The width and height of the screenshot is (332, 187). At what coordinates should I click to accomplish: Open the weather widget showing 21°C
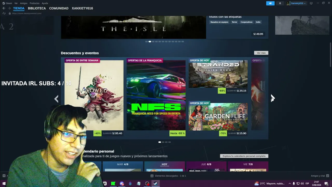269,184
